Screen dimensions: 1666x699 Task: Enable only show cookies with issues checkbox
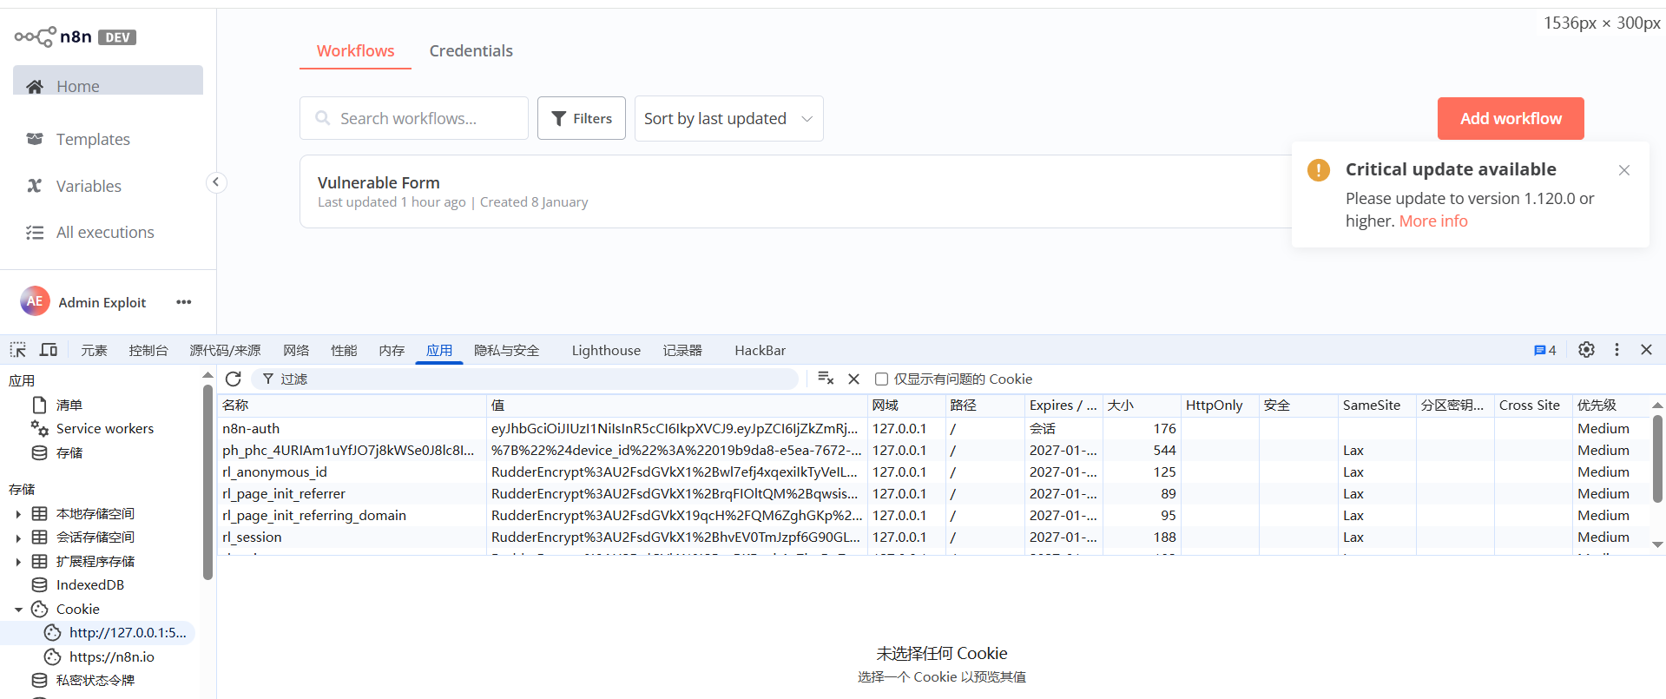tap(881, 379)
